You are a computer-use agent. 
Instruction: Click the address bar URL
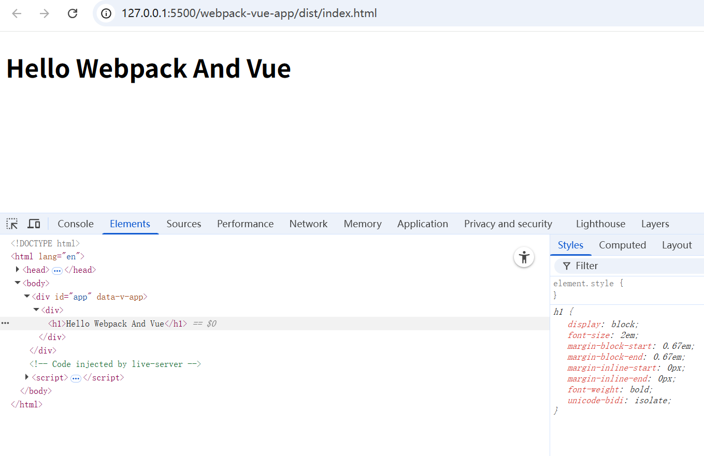pos(249,13)
